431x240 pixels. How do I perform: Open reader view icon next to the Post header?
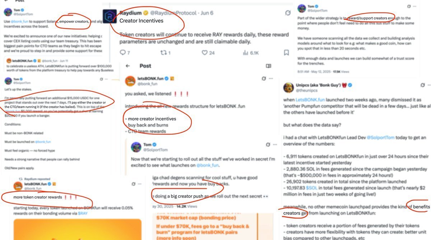268,66
